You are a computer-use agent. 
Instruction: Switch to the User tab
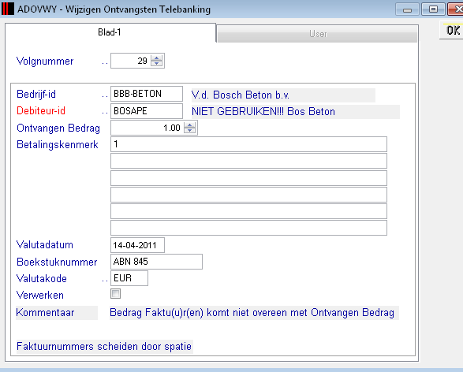click(x=318, y=34)
